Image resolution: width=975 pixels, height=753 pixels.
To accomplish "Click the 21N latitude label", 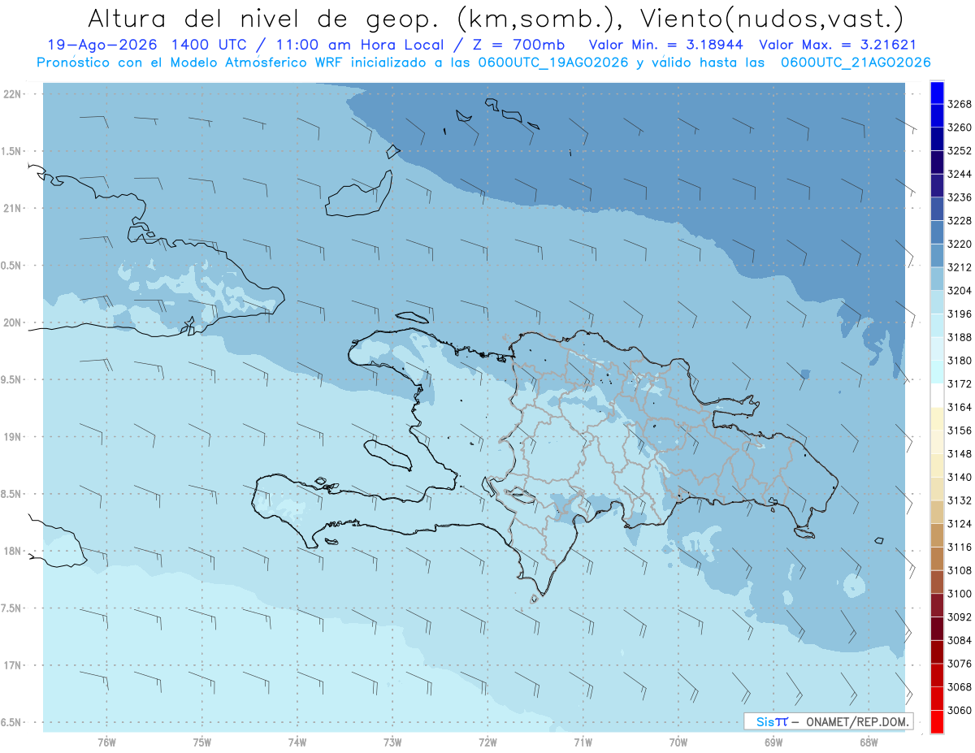I will pos(13,208).
